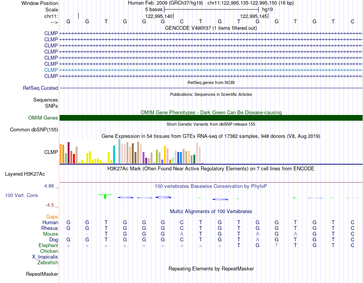
Task: Open Short Genetic Variants from dbSNP title
Action: (x=211, y=124)
